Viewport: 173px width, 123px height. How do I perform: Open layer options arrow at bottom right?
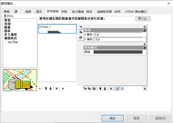coord(145,89)
